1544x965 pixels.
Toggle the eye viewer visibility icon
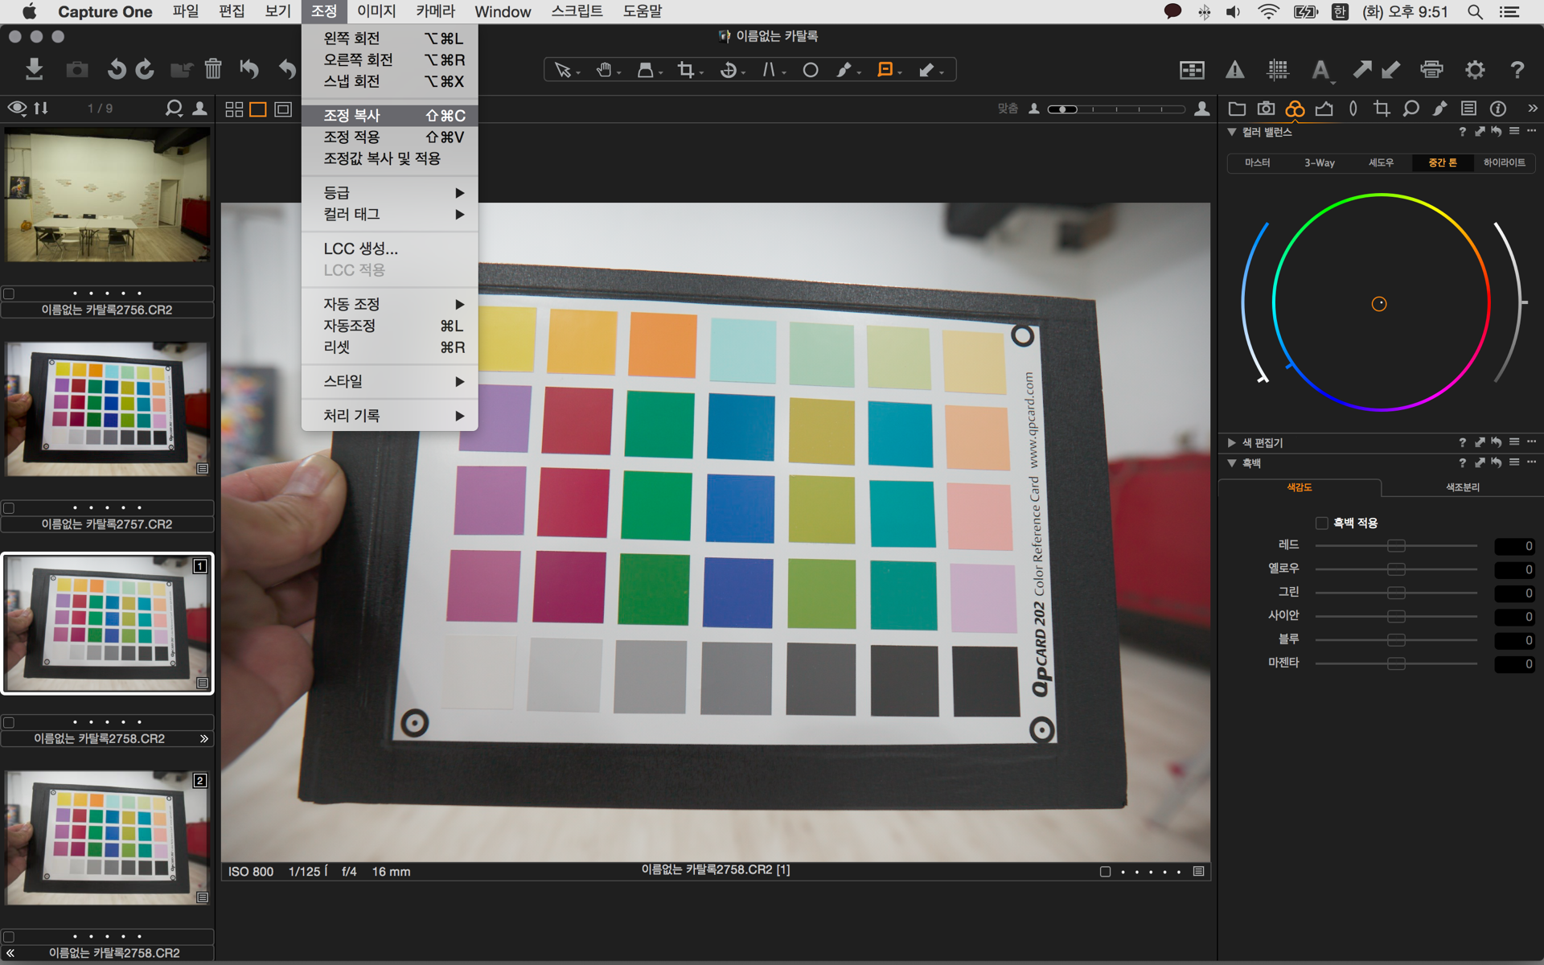click(x=16, y=108)
